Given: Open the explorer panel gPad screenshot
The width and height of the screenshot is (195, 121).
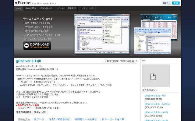Looking at the screenshot, I should (x=152, y=41).
